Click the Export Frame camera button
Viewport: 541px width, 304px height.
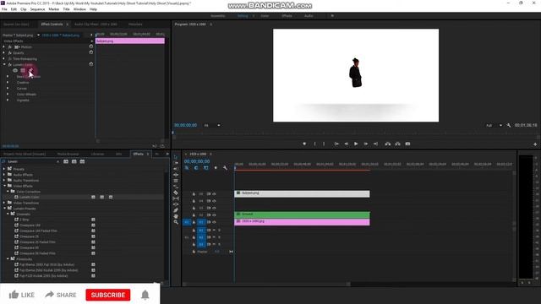click(x=407, y=144)
